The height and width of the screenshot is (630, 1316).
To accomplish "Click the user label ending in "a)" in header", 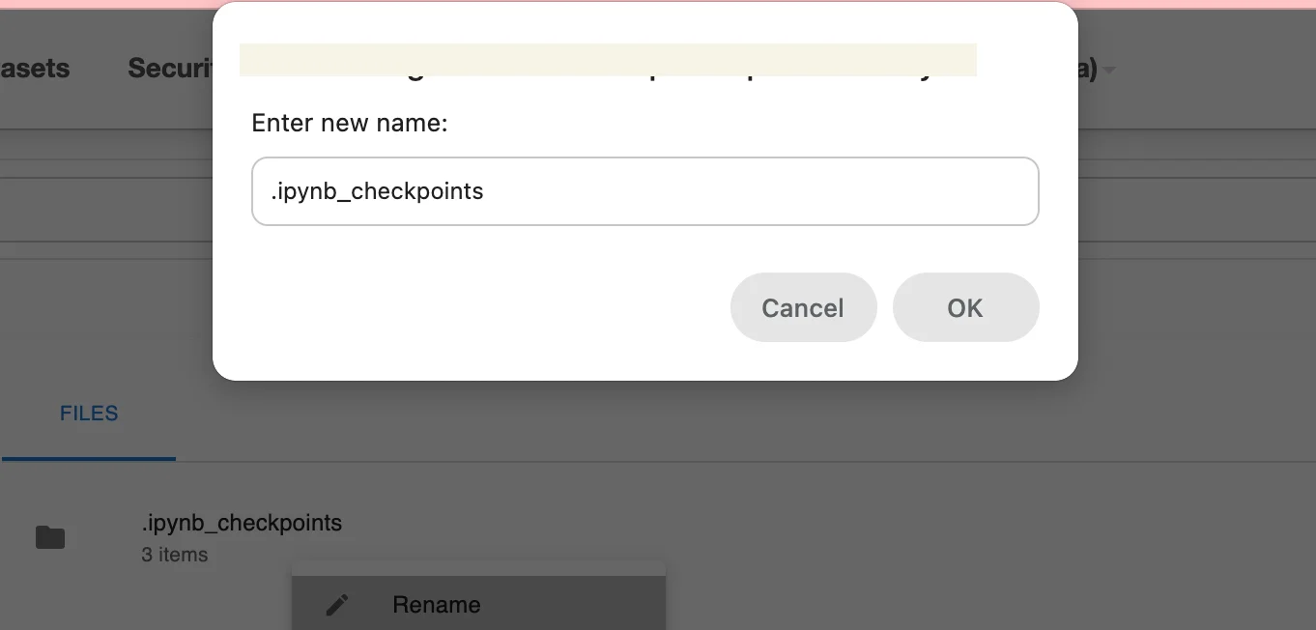I will pyautogui.click(x=1088, y=69).
